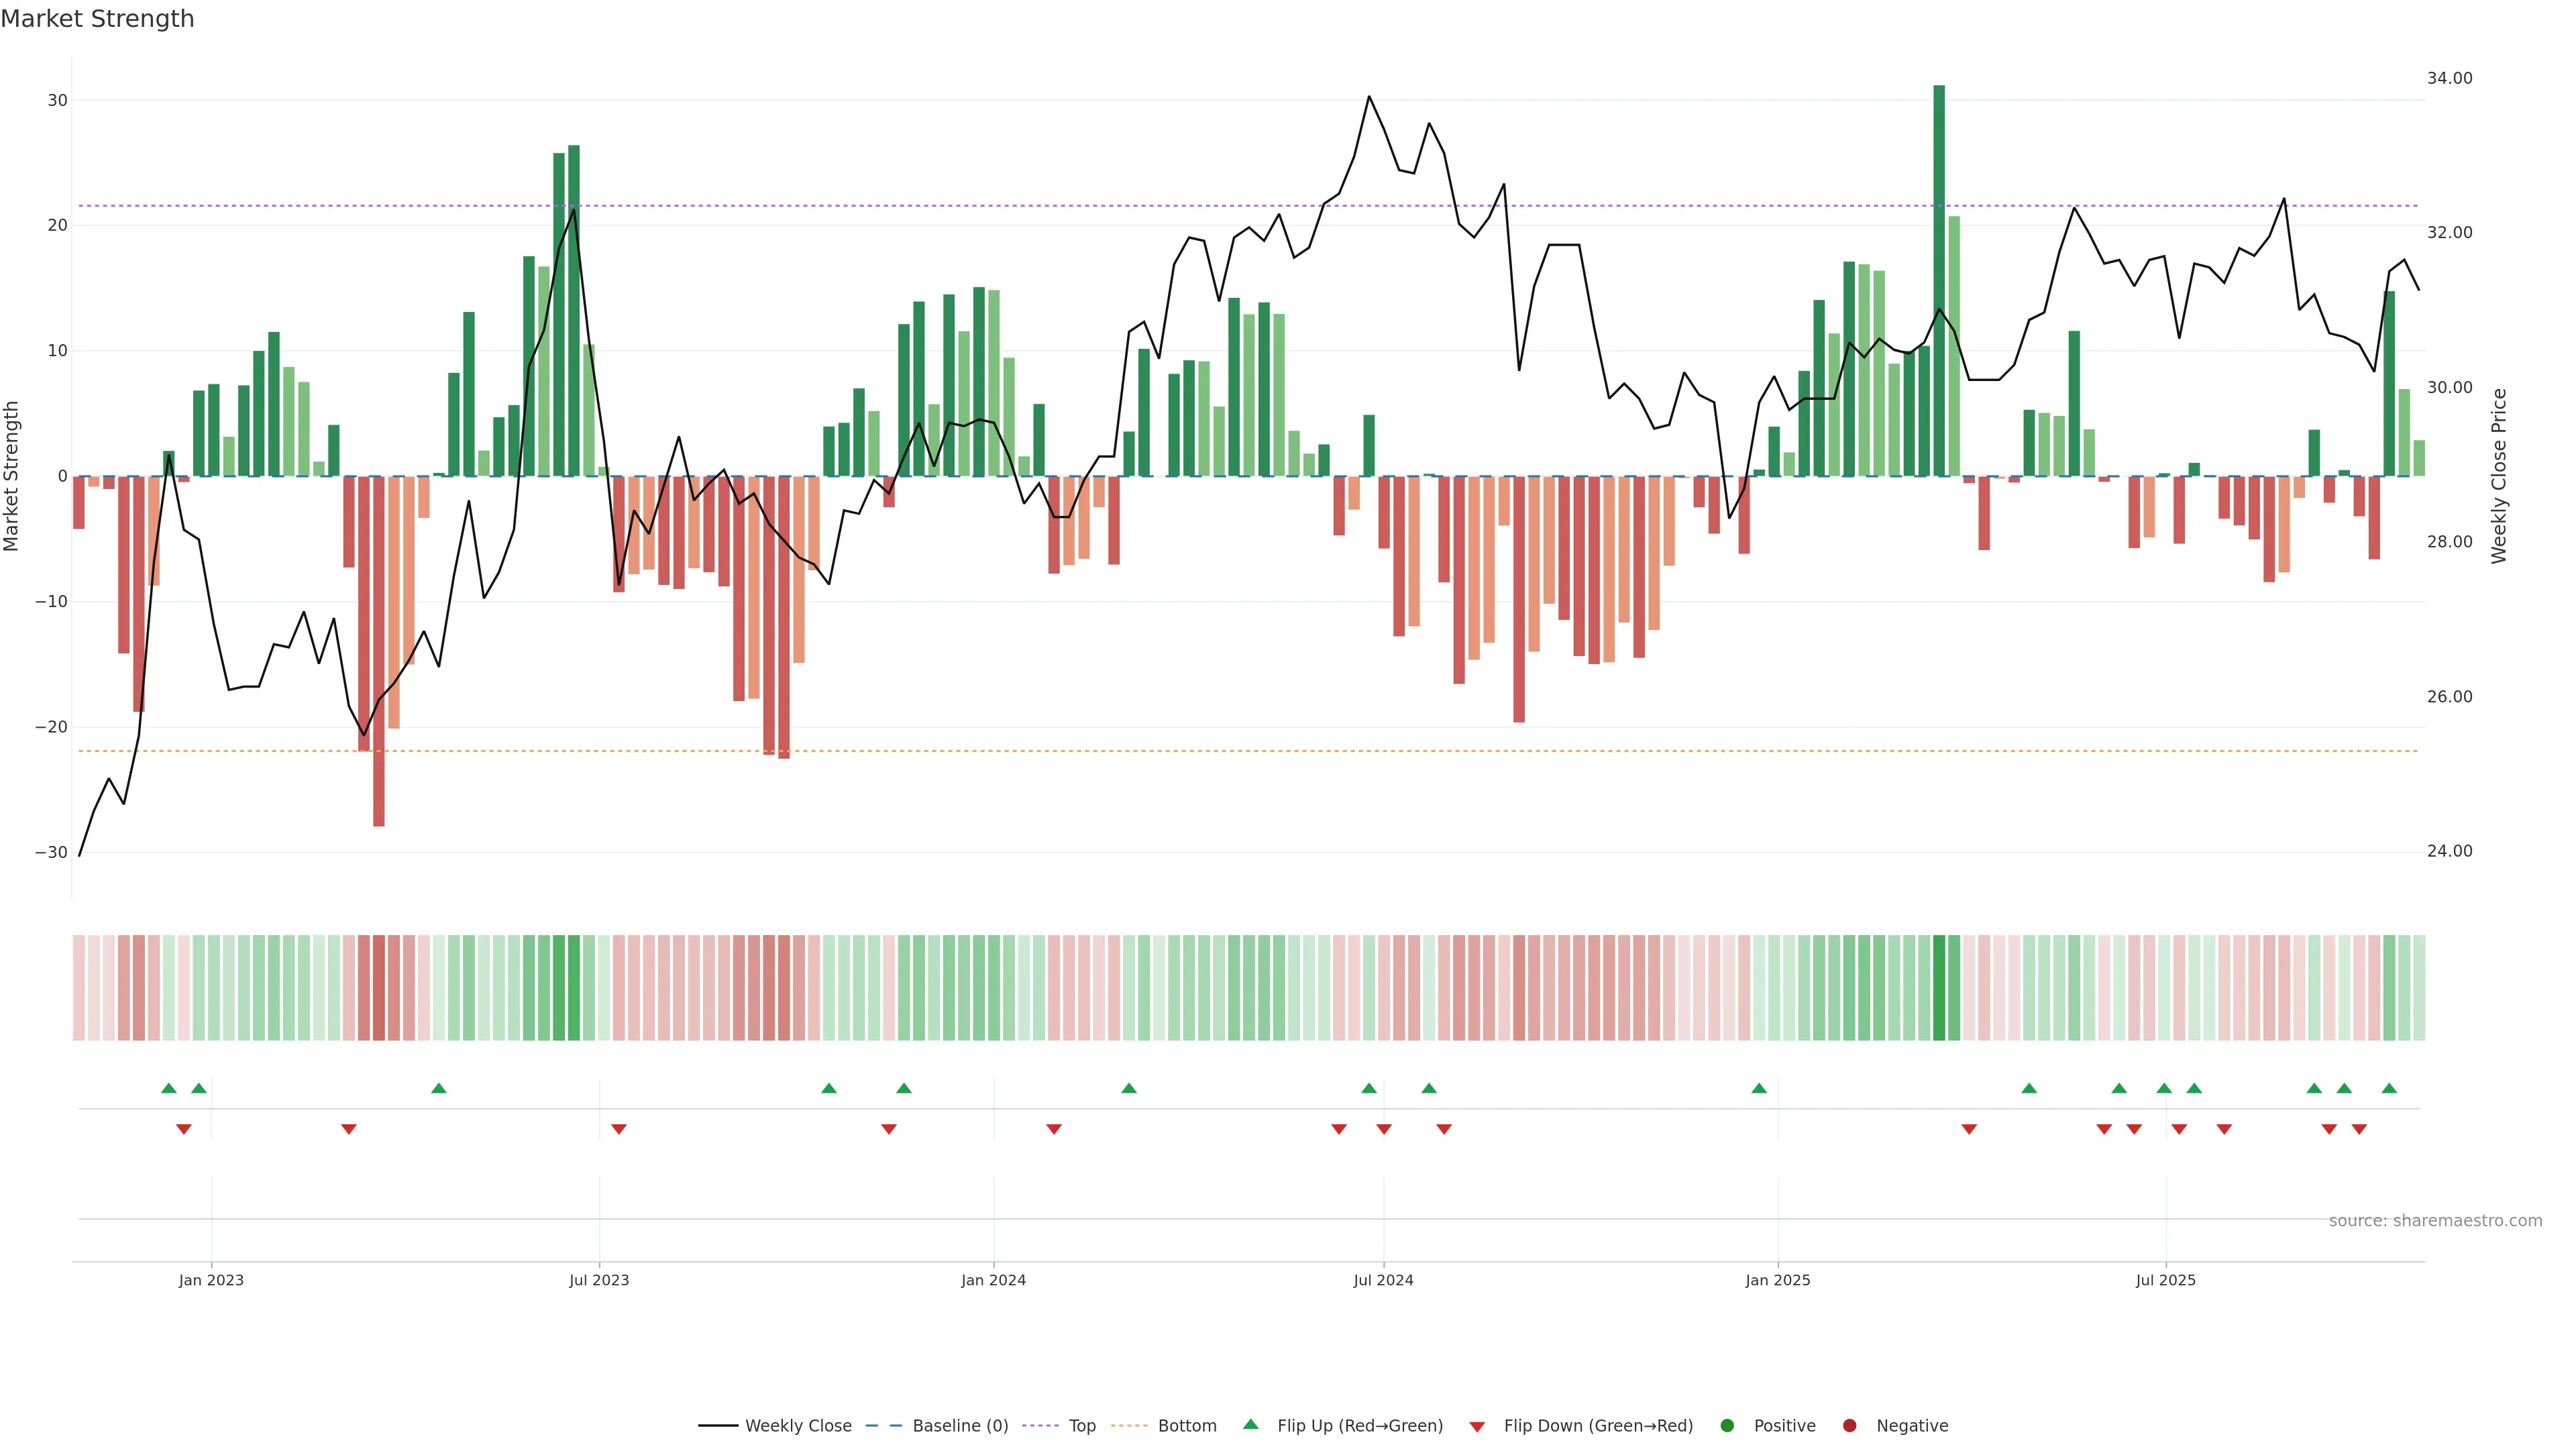This screenshot has height=1449, width=2576.
Task: Click the Flip Up green triangle legend icon
Action: 1250,1425
